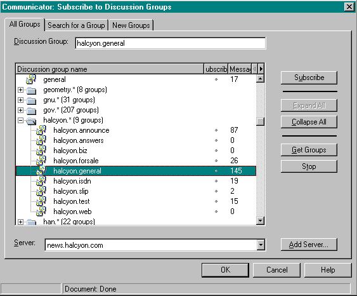Image resolution: width=357 pixels, height=296 pixels.
Task: Click the folder icon for gnu.*
Action: (31, 100)
